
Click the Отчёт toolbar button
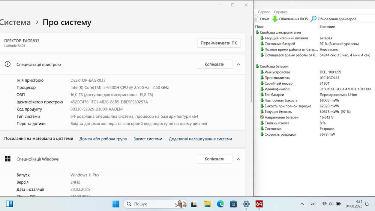coord(262,19)
